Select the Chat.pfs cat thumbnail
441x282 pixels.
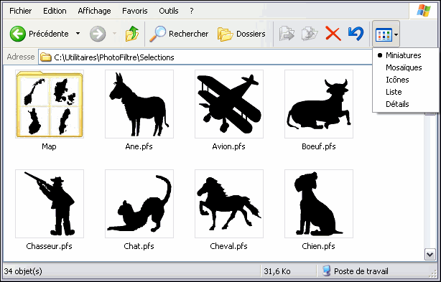pos(139,204)
